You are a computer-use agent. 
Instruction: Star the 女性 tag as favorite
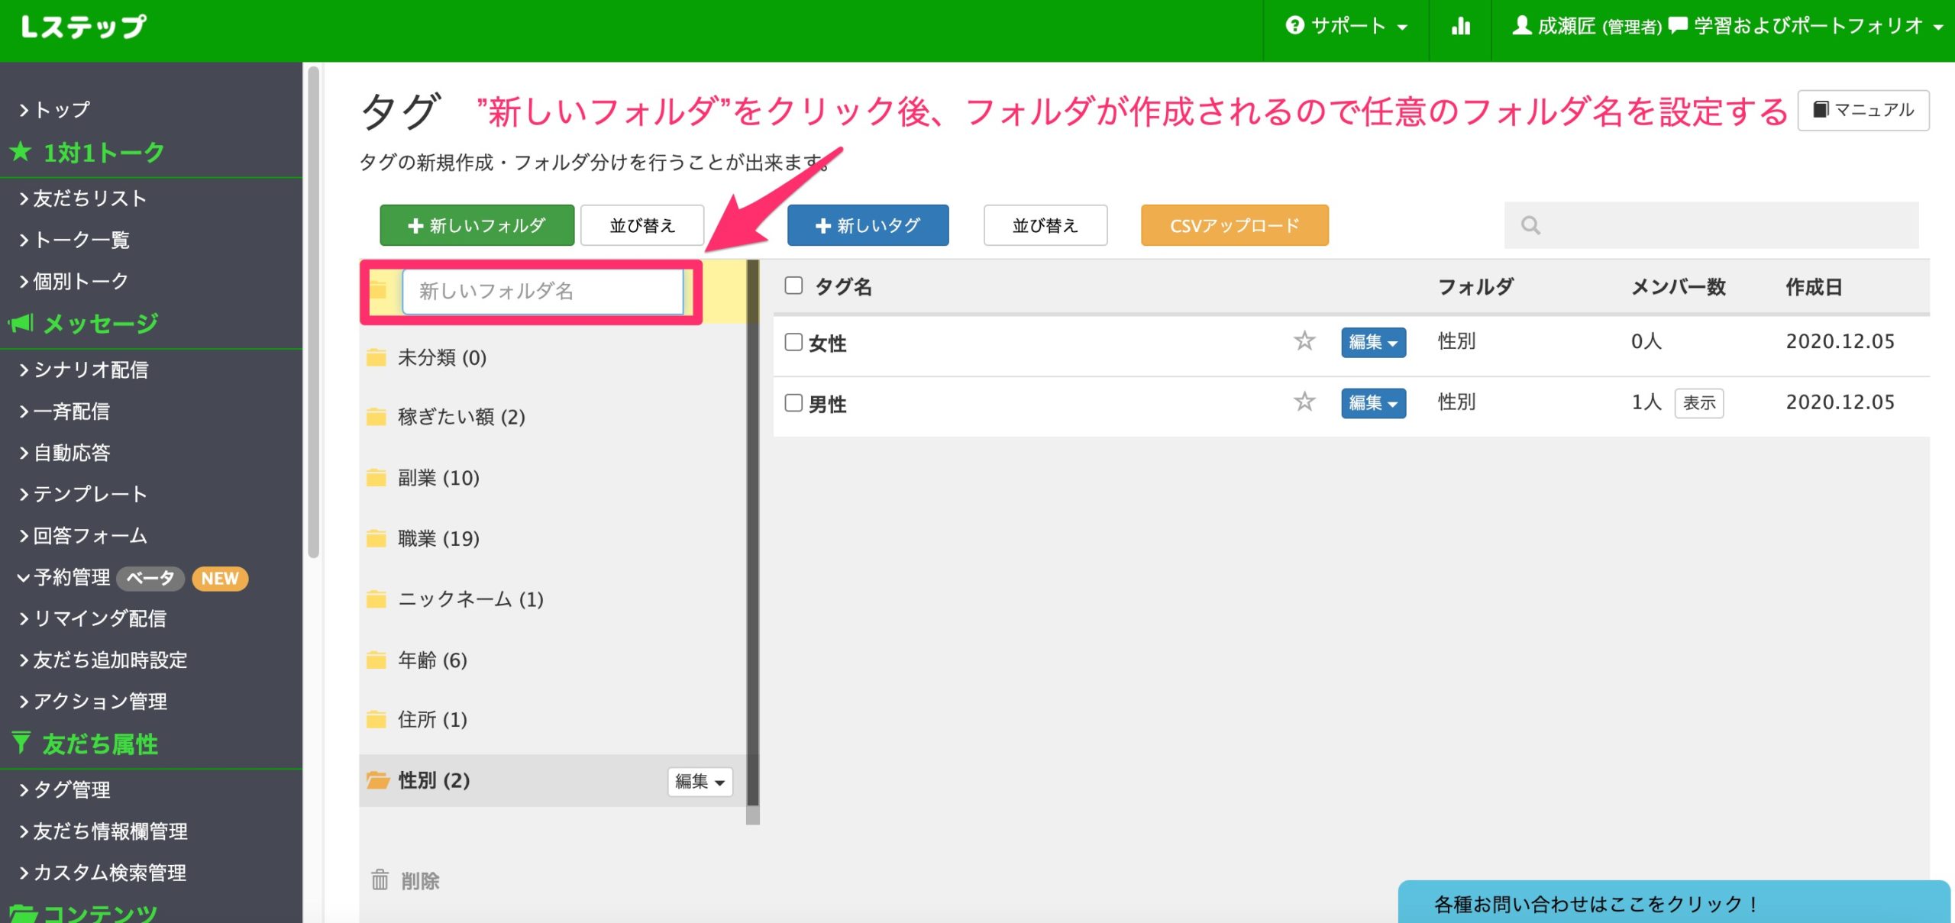pyautogui.click(x=1304, y=341)
